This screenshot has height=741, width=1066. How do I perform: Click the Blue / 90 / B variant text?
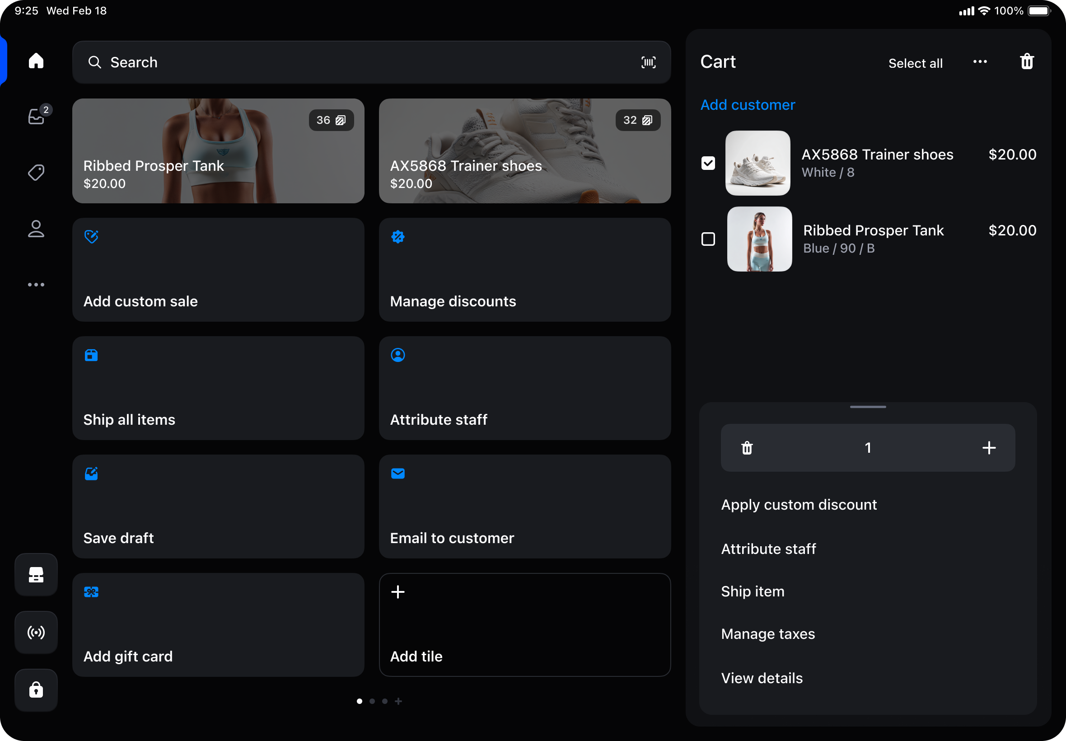[x=839, y=249]
